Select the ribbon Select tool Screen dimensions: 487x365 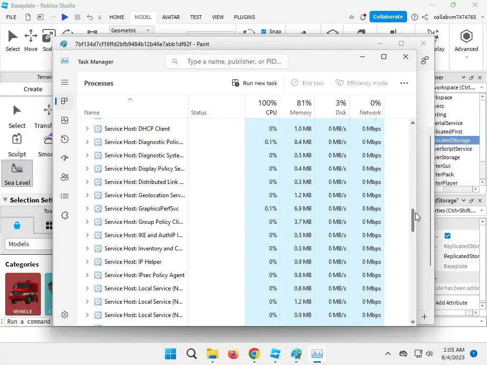click(x=13, y=40)
